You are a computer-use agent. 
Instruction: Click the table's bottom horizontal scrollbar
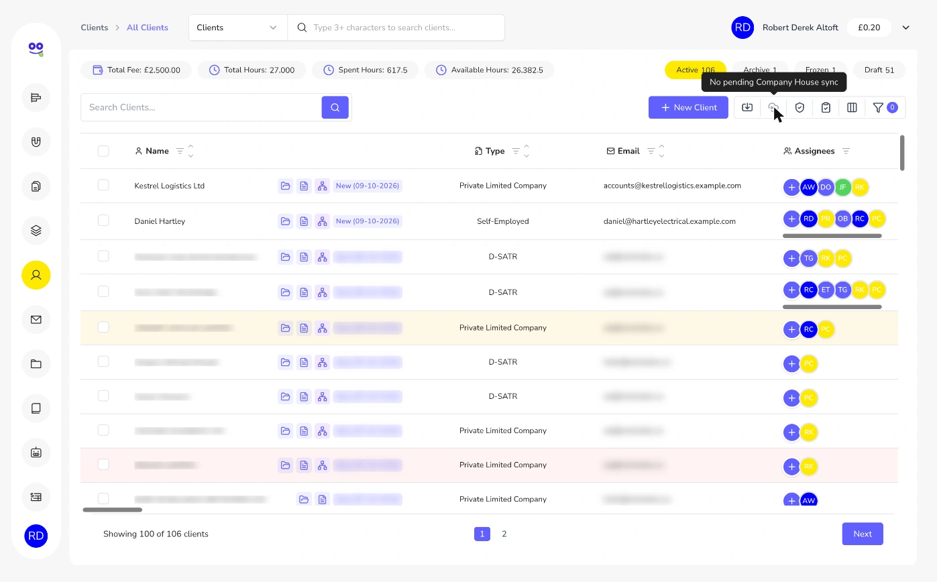coord(113,510)
